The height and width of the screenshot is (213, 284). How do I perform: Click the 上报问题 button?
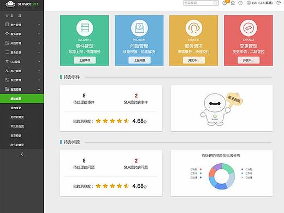click(x=139, y=60)
